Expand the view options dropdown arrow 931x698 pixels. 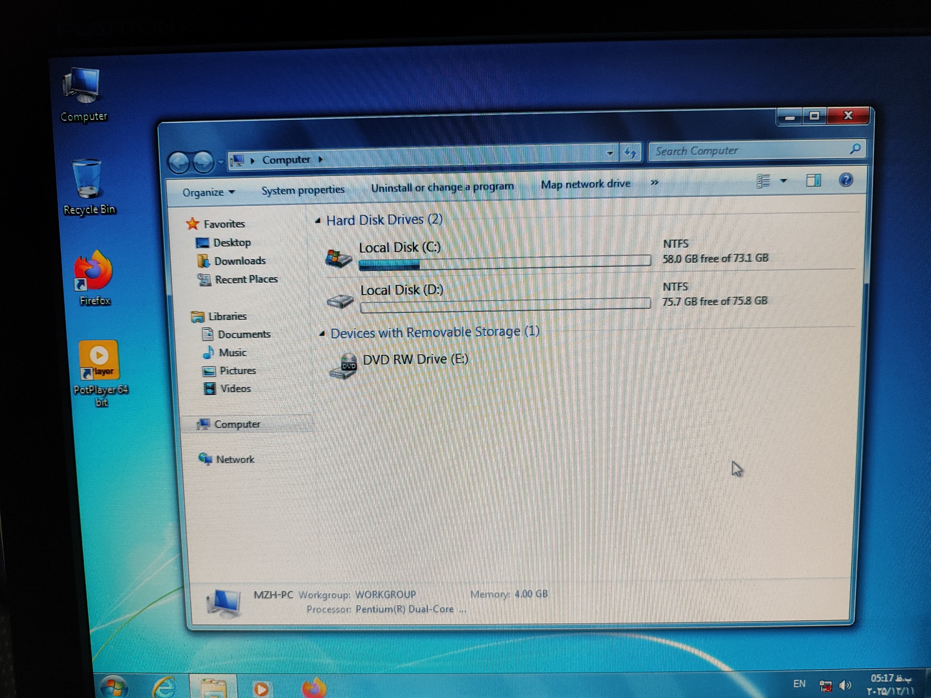(x=783, y=181)
